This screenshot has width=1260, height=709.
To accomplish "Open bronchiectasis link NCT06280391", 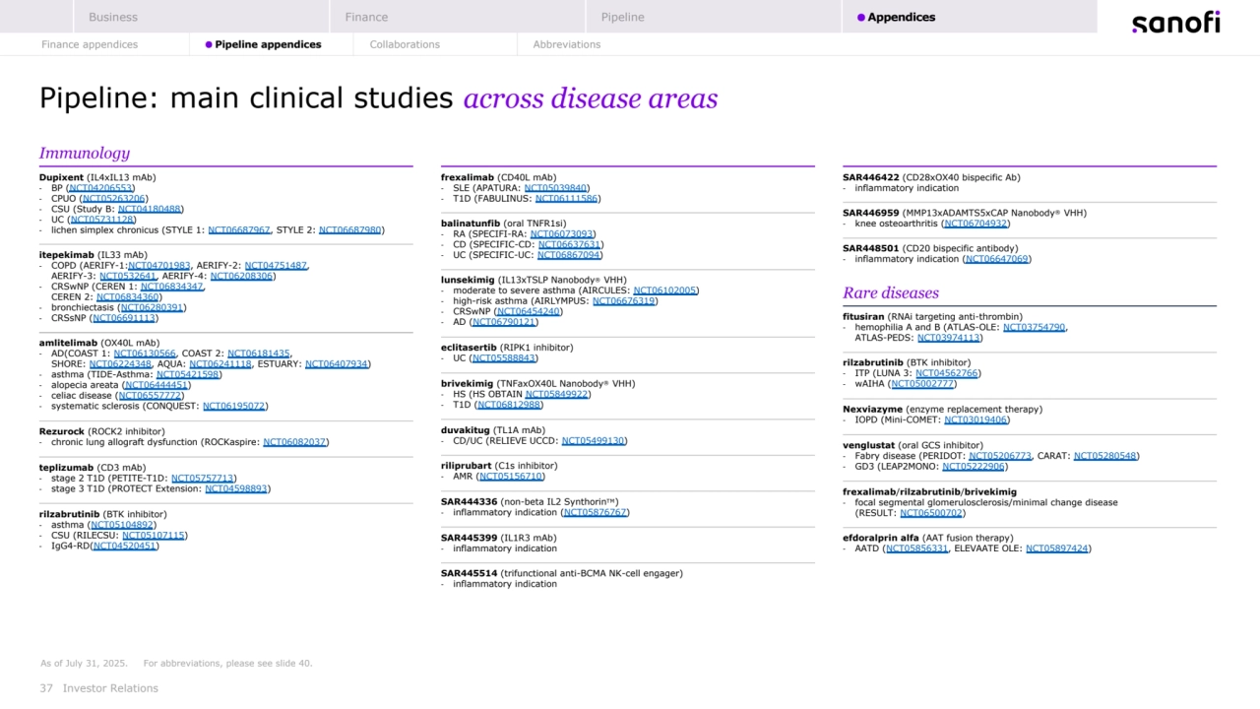I will coord(152,308).
